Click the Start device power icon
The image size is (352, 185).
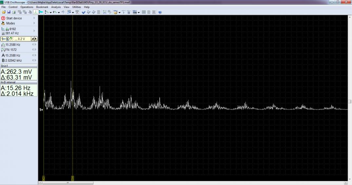coord(3,18)
